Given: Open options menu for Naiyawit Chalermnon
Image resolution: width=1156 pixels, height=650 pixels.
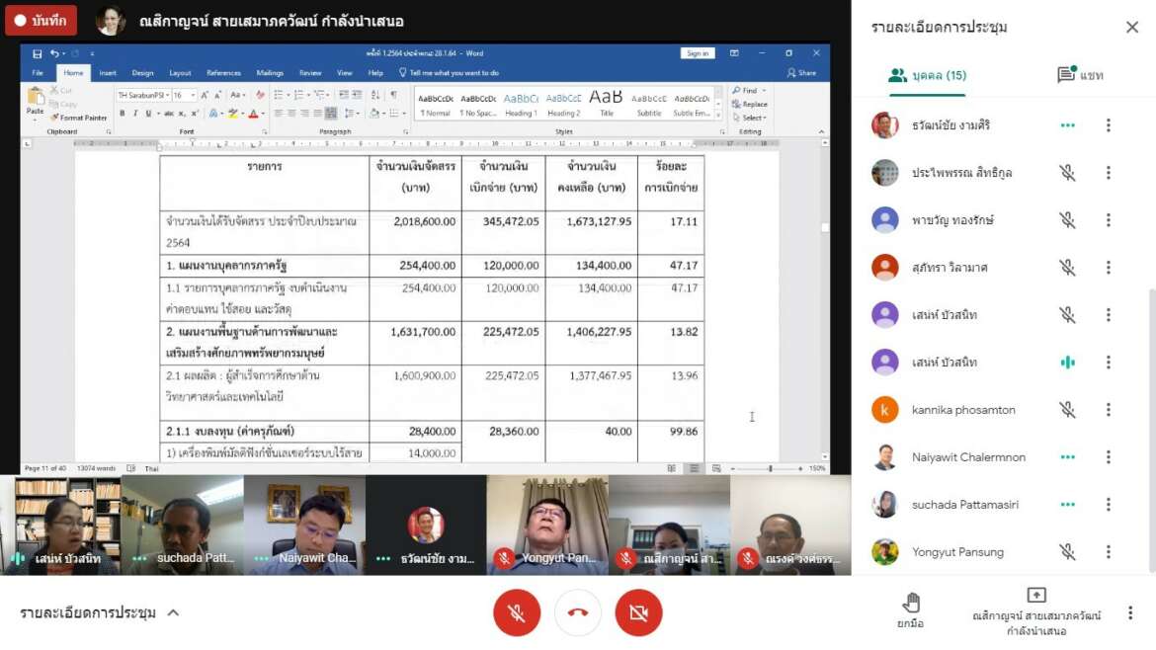Looking at the screenshot, I should [x=1108, y=457].
